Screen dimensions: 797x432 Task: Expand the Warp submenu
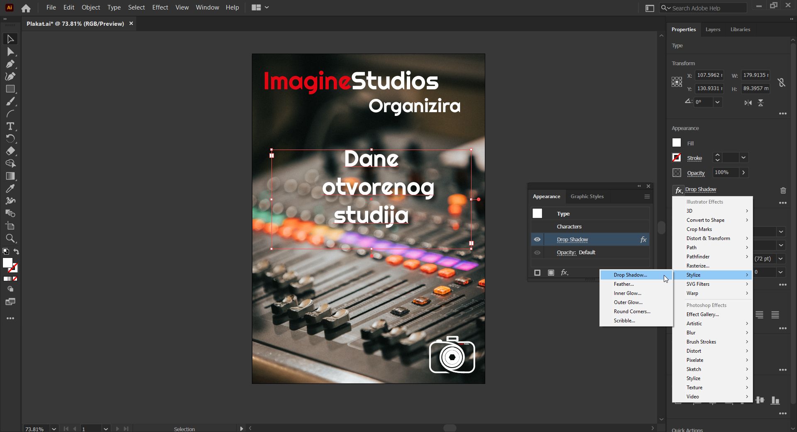point(712,293)
